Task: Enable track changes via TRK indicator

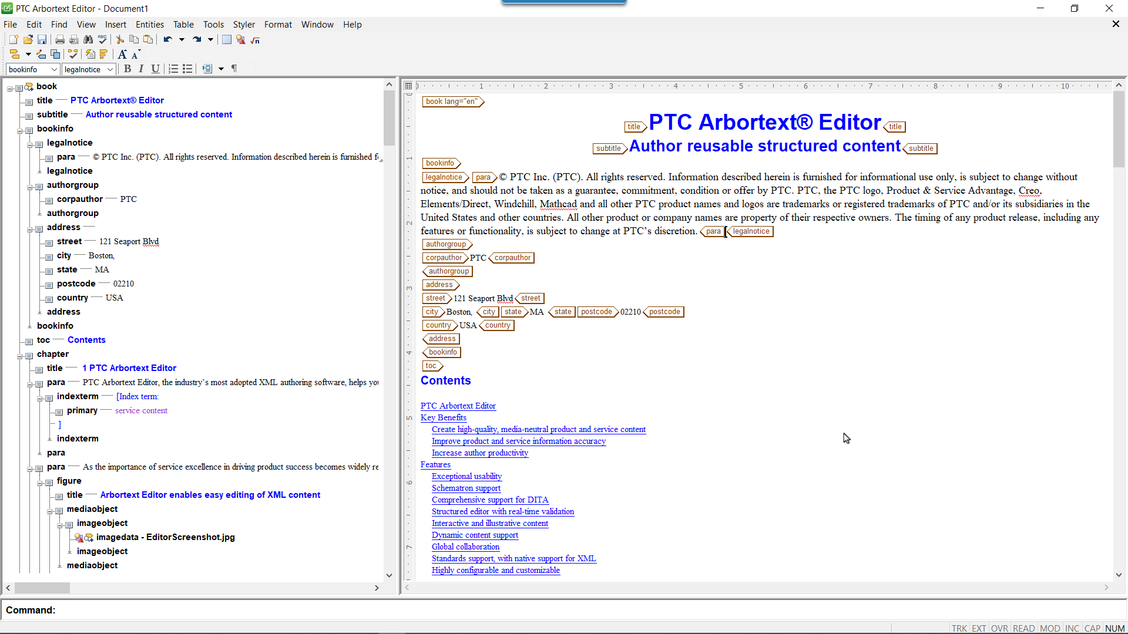Action: coord(959,628)
